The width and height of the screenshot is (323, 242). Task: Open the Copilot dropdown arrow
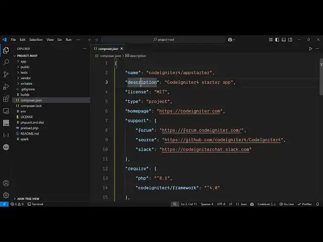(234, 40)
